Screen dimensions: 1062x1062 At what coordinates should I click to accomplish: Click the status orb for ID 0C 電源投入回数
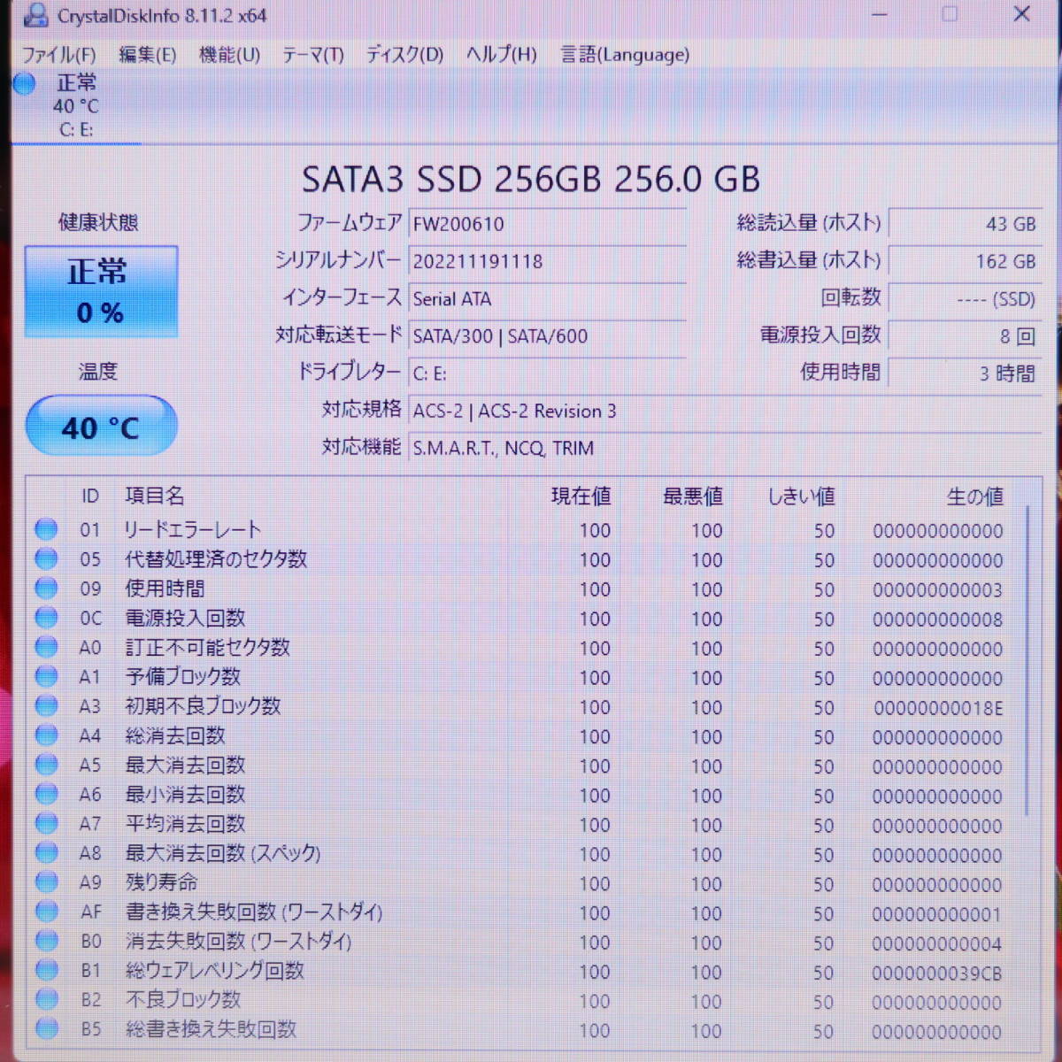pyautogui.click(x=46, y=618)
